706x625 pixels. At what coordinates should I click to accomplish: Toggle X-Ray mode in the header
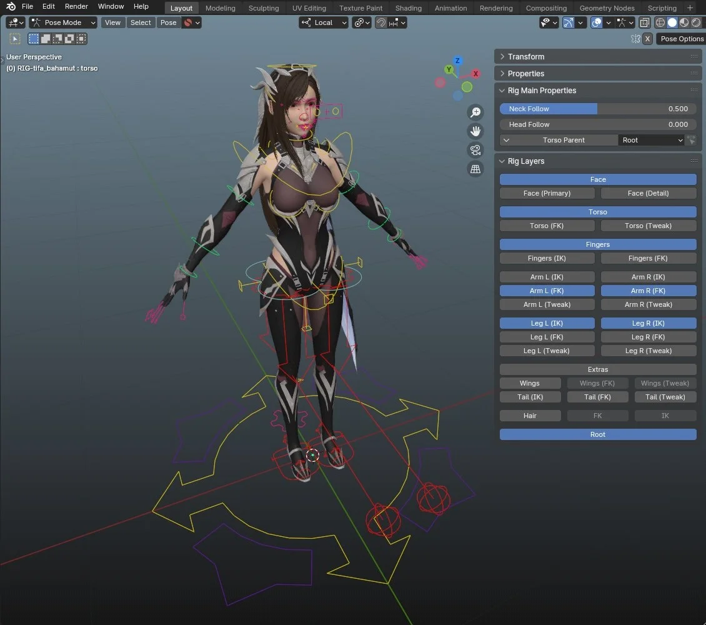pyautogui.click(x=645, y=22)
